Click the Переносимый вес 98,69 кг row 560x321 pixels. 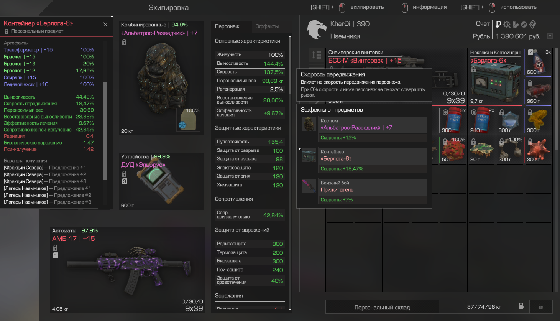click(x=250, y=81)
